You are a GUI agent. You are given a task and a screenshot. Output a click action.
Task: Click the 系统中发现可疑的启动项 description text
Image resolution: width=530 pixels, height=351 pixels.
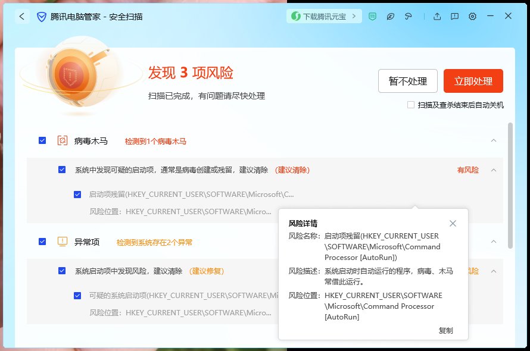pyautogui.click(x=172, y=170)
